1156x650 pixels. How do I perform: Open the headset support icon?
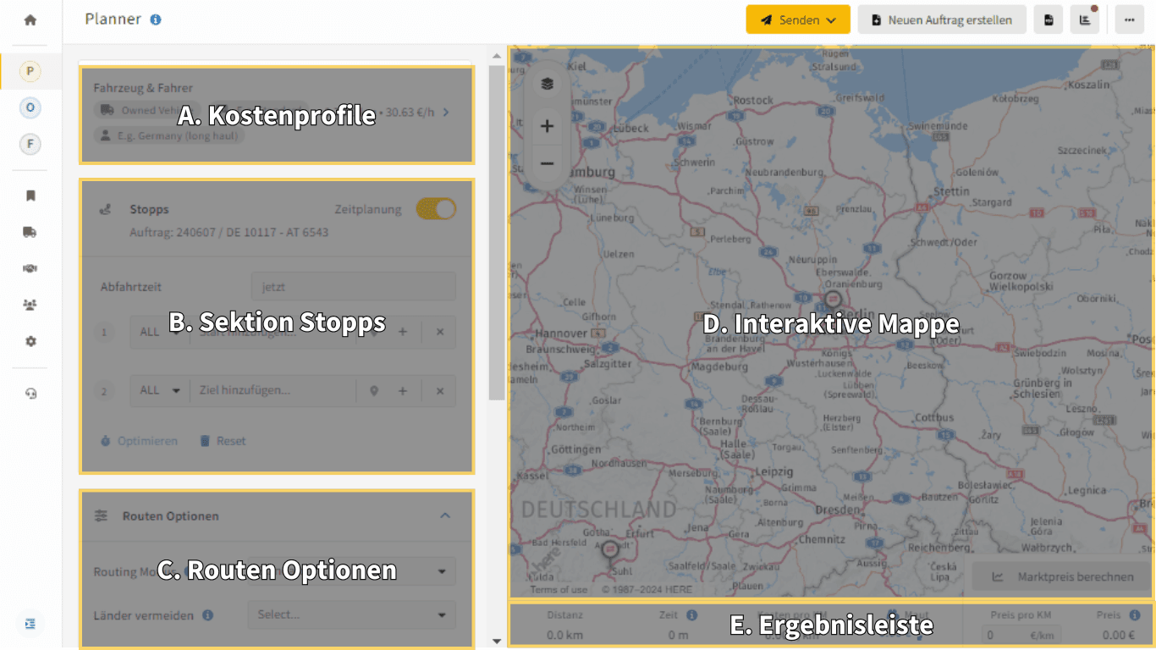click(30, 394)
